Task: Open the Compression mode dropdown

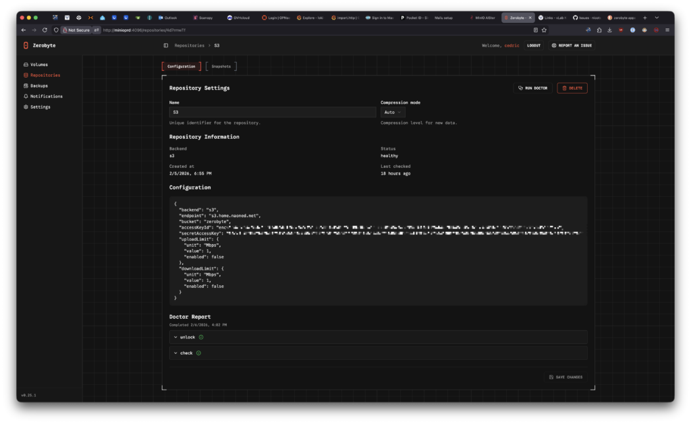Action: tap(394, 112)
